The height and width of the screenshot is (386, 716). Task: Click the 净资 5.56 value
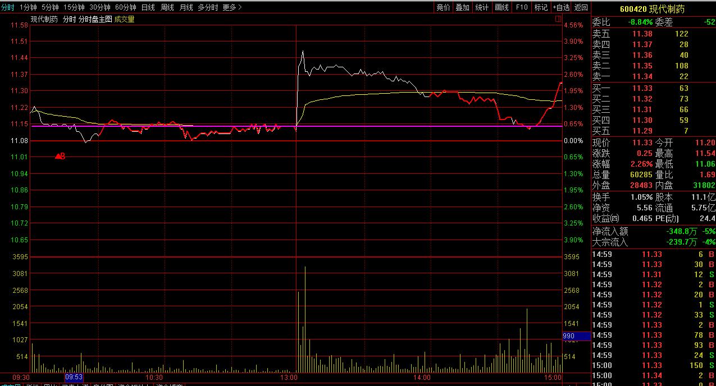click(644, 208)
